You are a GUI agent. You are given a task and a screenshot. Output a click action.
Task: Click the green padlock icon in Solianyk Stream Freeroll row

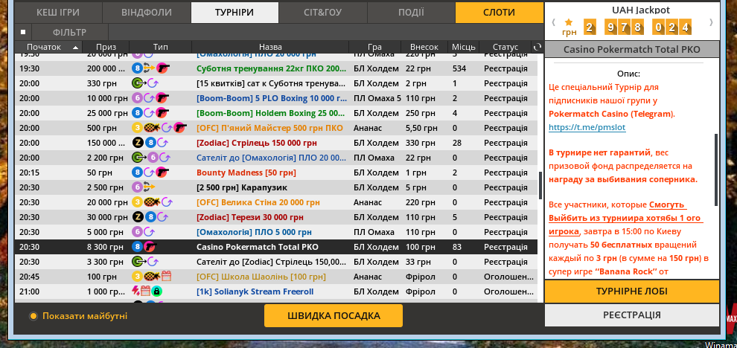(157, 291)
